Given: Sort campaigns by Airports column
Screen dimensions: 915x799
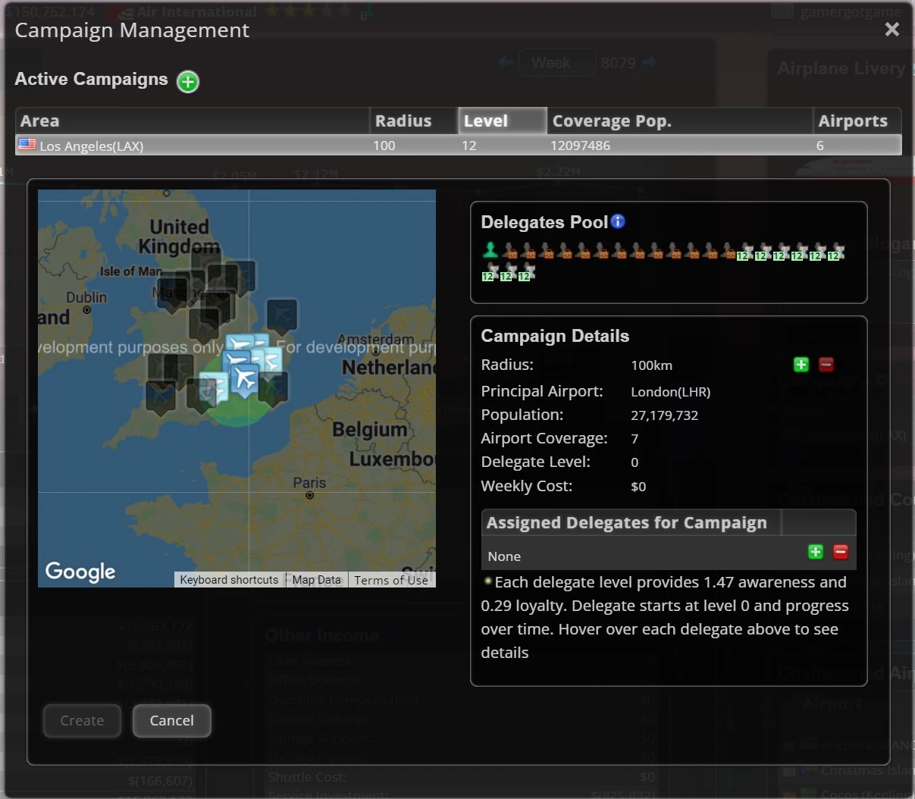Looking at the screenshot, I should (857, 121).
